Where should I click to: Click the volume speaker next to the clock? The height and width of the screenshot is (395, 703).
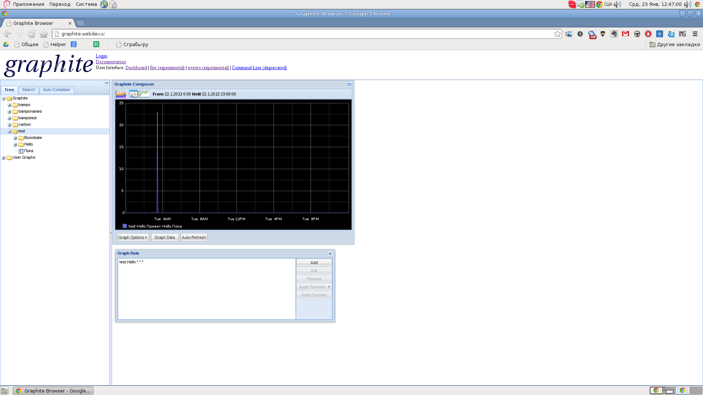point(687,4)
